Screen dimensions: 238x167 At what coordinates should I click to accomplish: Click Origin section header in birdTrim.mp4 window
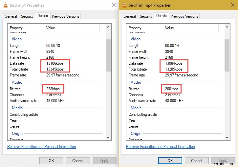136,134
